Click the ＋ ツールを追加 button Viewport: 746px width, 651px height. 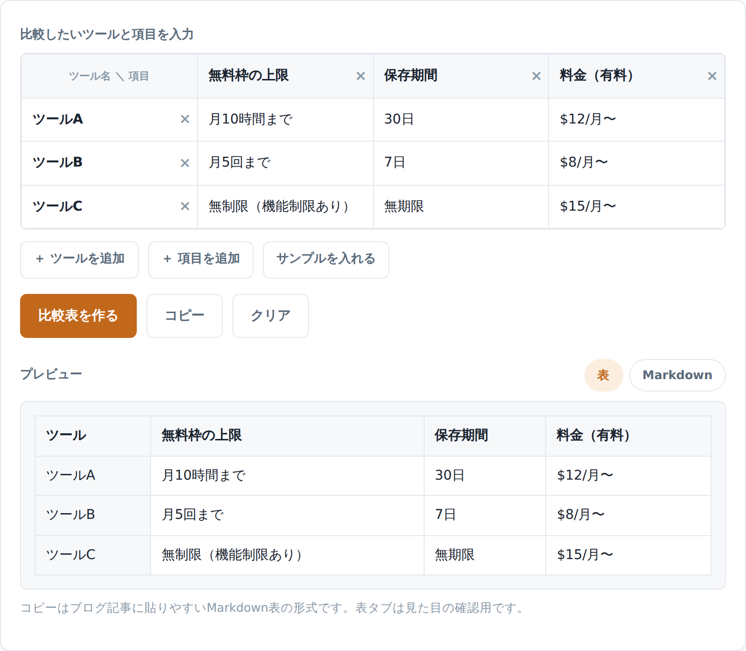point(79,259)
